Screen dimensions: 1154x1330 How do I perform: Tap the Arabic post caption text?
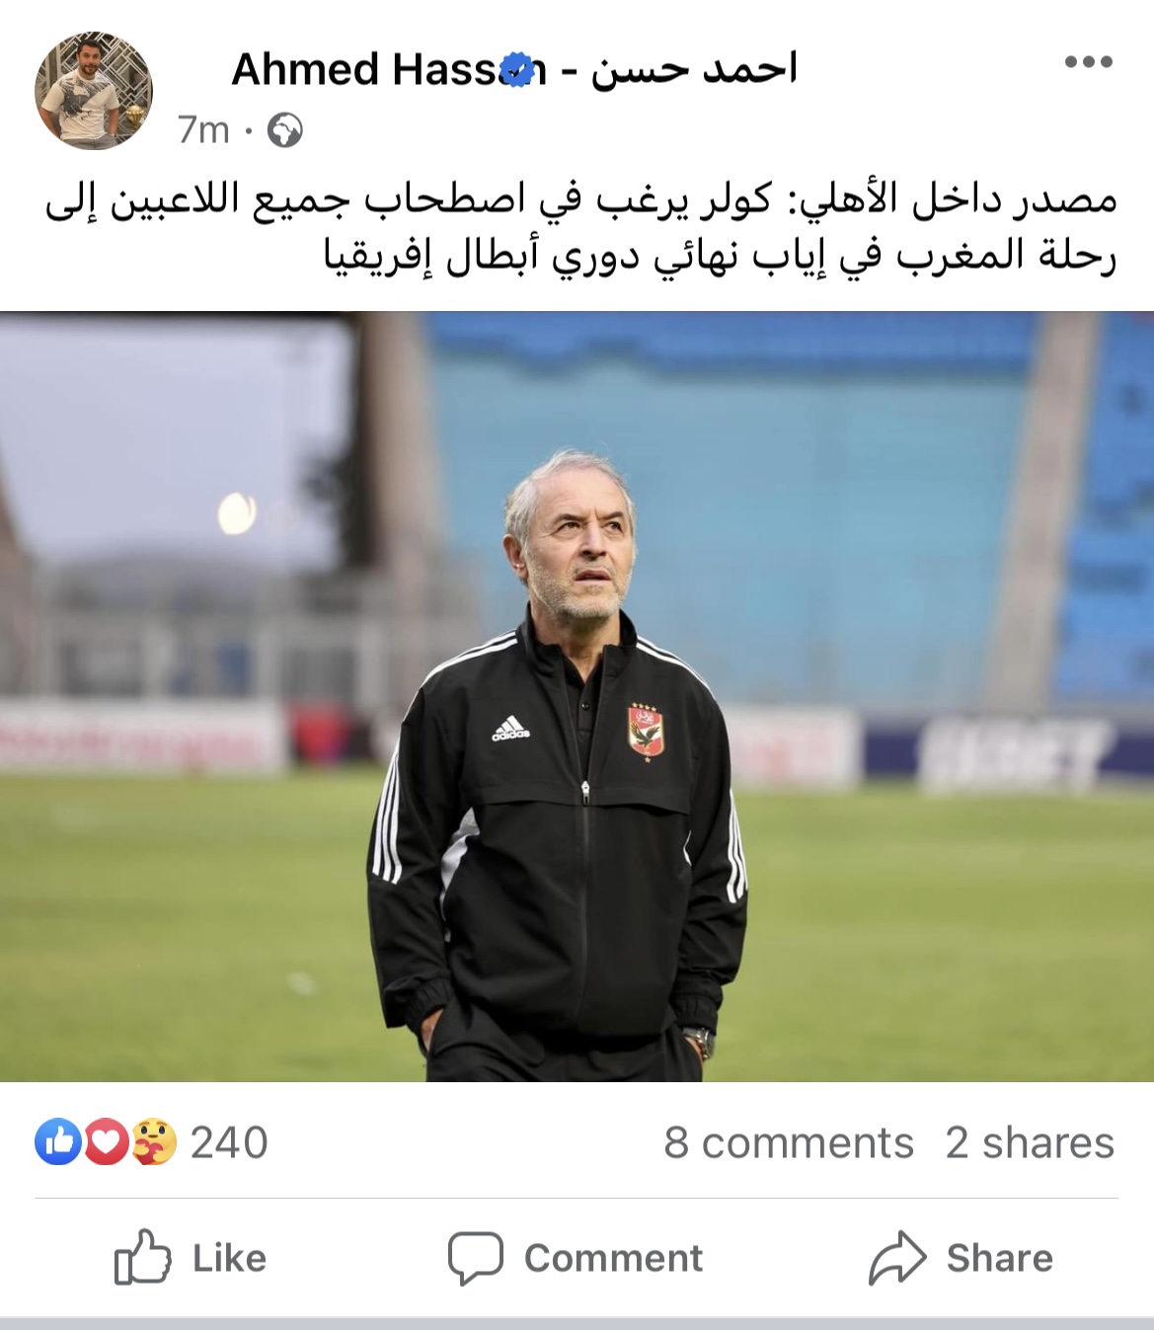(x=580, y=228)
